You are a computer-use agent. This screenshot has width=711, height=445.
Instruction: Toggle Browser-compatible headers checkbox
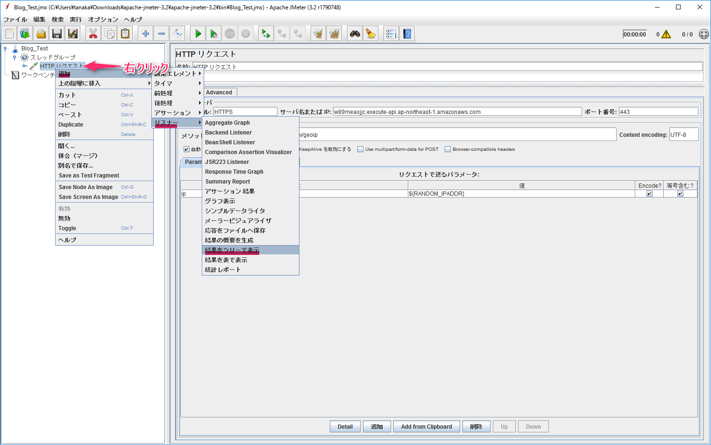pos(448,149)
